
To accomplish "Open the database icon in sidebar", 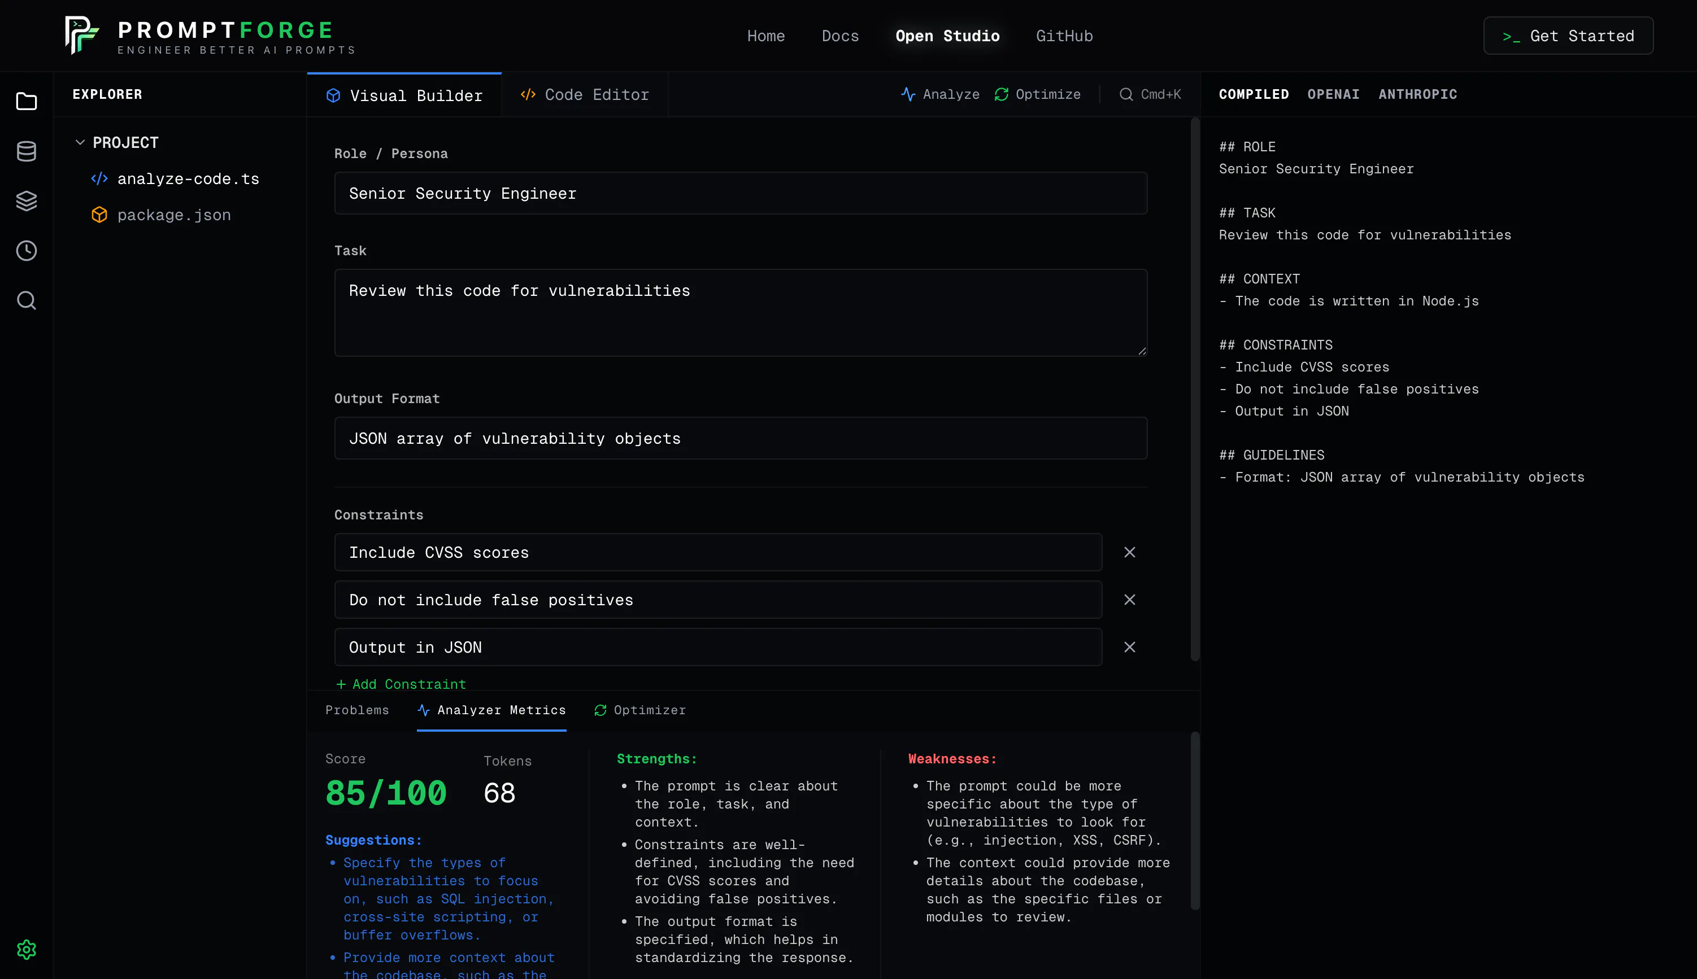I will 26,151.
